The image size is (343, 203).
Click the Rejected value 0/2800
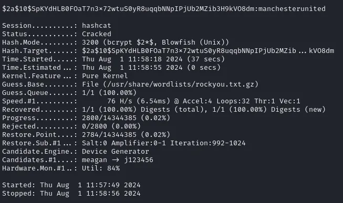(95, 126)
